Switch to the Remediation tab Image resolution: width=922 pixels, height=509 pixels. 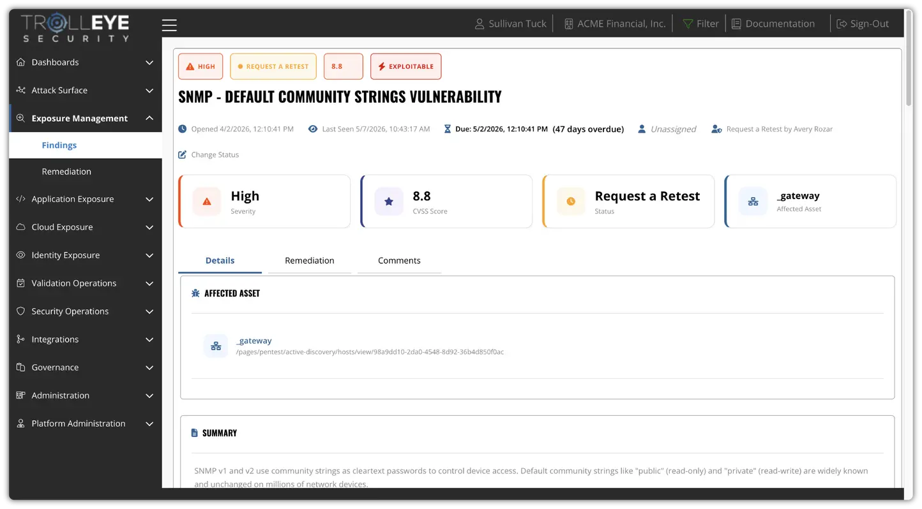pyautogui.click(x=310, y=260)
